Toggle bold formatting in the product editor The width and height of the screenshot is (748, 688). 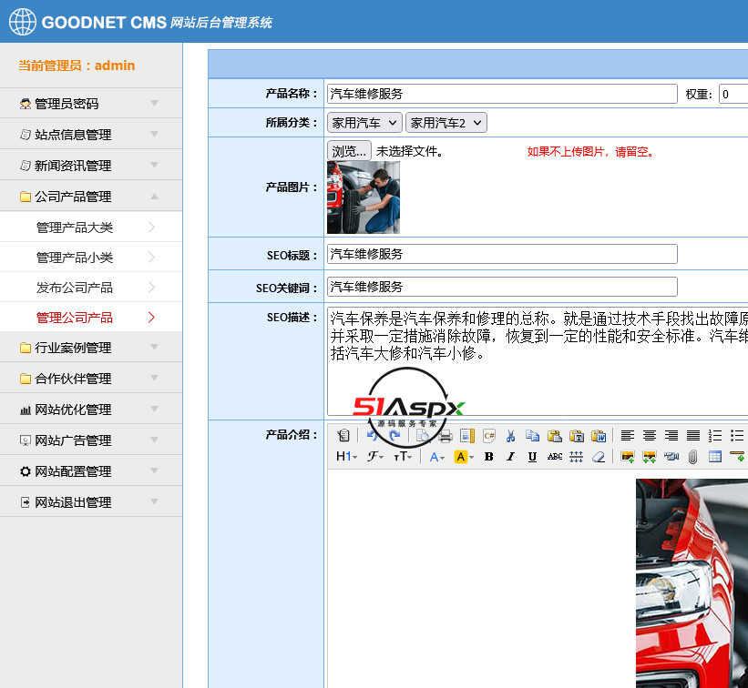click(x=490, y=458)
